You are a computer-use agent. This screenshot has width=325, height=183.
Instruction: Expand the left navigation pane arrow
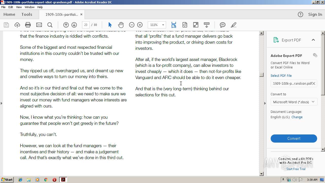point(2,103)
